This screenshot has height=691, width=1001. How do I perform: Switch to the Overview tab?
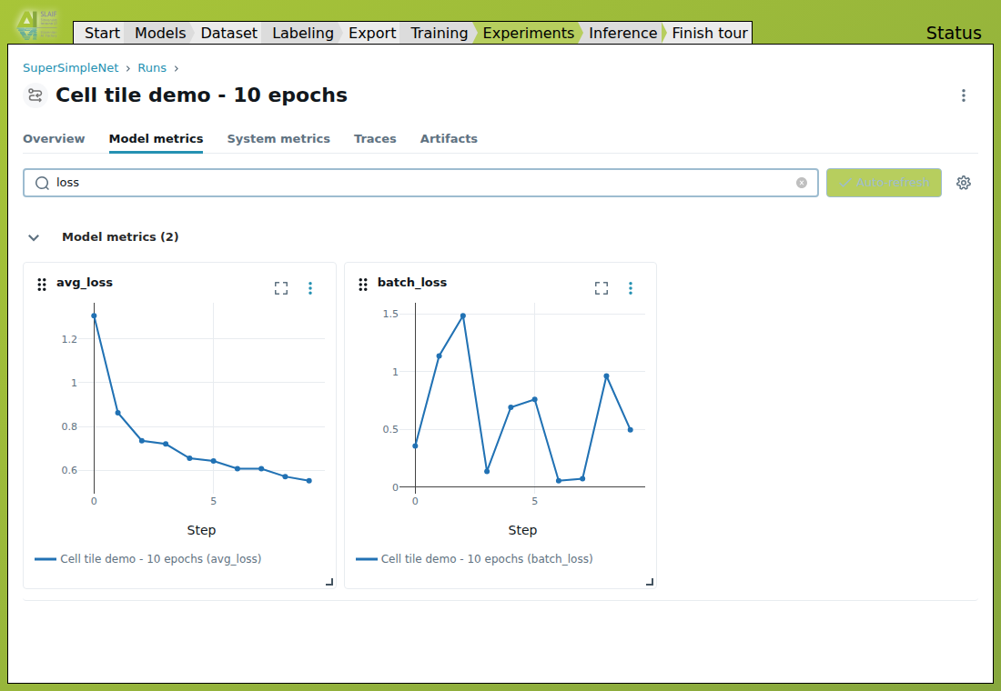54,138
